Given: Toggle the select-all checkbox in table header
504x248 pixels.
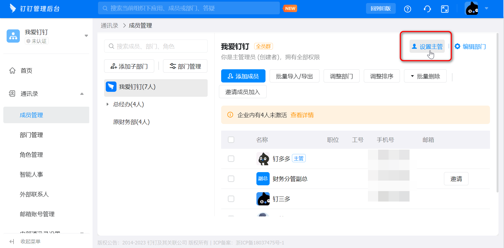Looking at the screenshot, I should click(x=231, y=140).
